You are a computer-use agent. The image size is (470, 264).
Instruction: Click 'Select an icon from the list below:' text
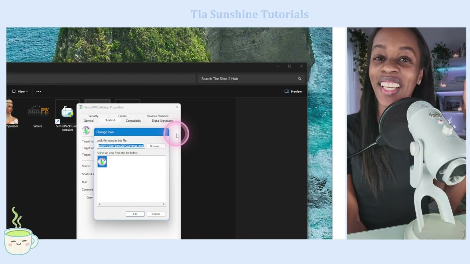coord(117,153)
